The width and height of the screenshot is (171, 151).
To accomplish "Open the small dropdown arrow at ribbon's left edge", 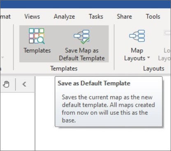I will (2, 57).
